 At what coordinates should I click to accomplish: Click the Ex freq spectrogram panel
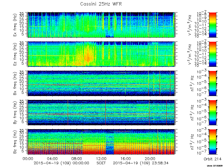click(x=101, y=25)
